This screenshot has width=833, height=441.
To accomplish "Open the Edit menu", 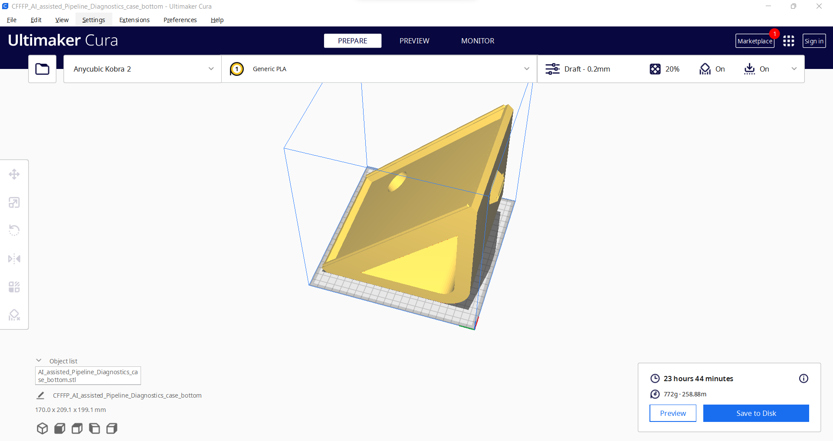I will 36,20.
